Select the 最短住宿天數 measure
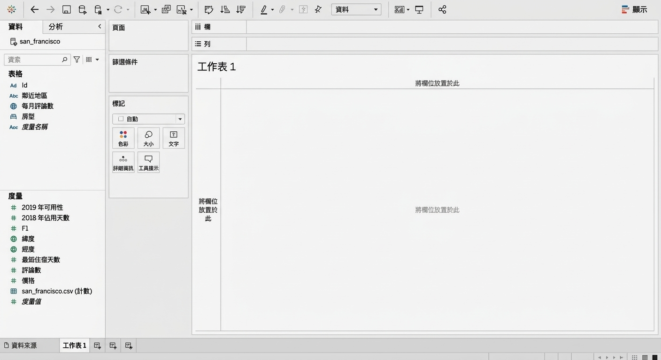 pos(41,260)
